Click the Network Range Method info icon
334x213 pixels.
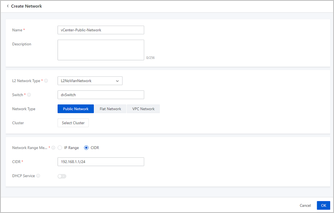pos(53,147)
